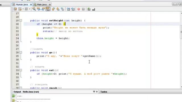182x102 pixels.
Task: Click on 'setHeight' method name
Action: point(56,21)
